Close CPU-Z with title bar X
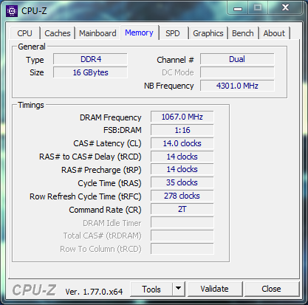308x305 pixels. 285,8
